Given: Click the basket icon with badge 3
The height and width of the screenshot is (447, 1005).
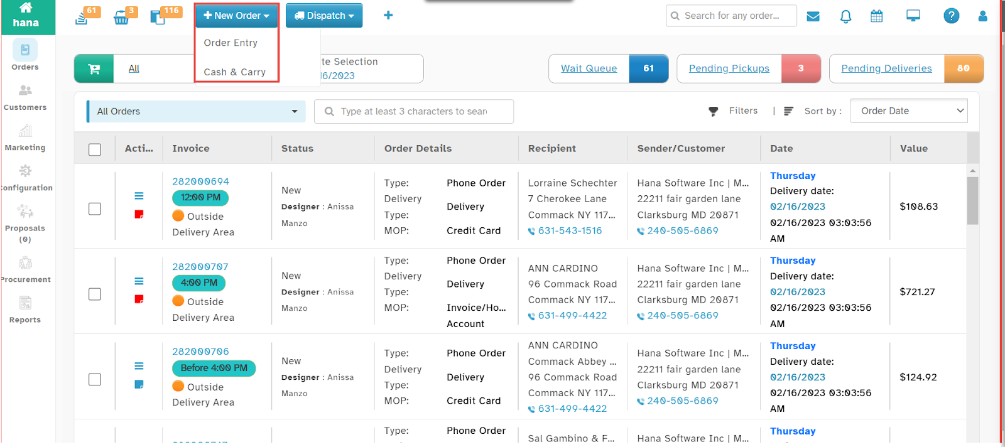Looking at the screenshot, I should pyautogui.click(x=121, y=18).
